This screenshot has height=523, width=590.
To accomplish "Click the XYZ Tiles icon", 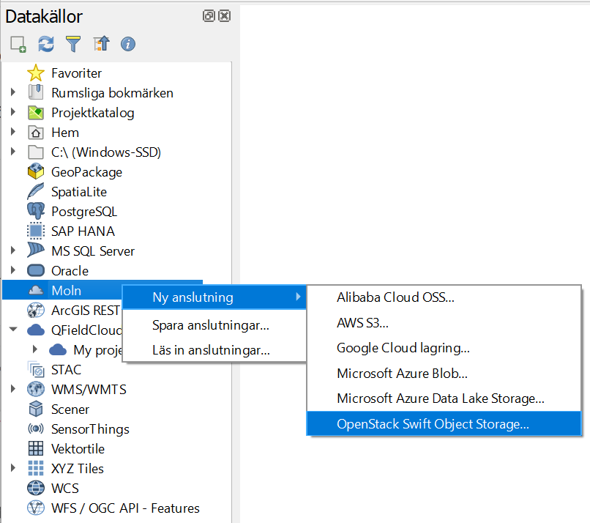I will [36, 468].
